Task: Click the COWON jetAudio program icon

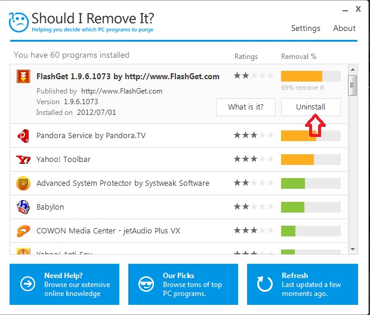Action: tap(23, 230)
